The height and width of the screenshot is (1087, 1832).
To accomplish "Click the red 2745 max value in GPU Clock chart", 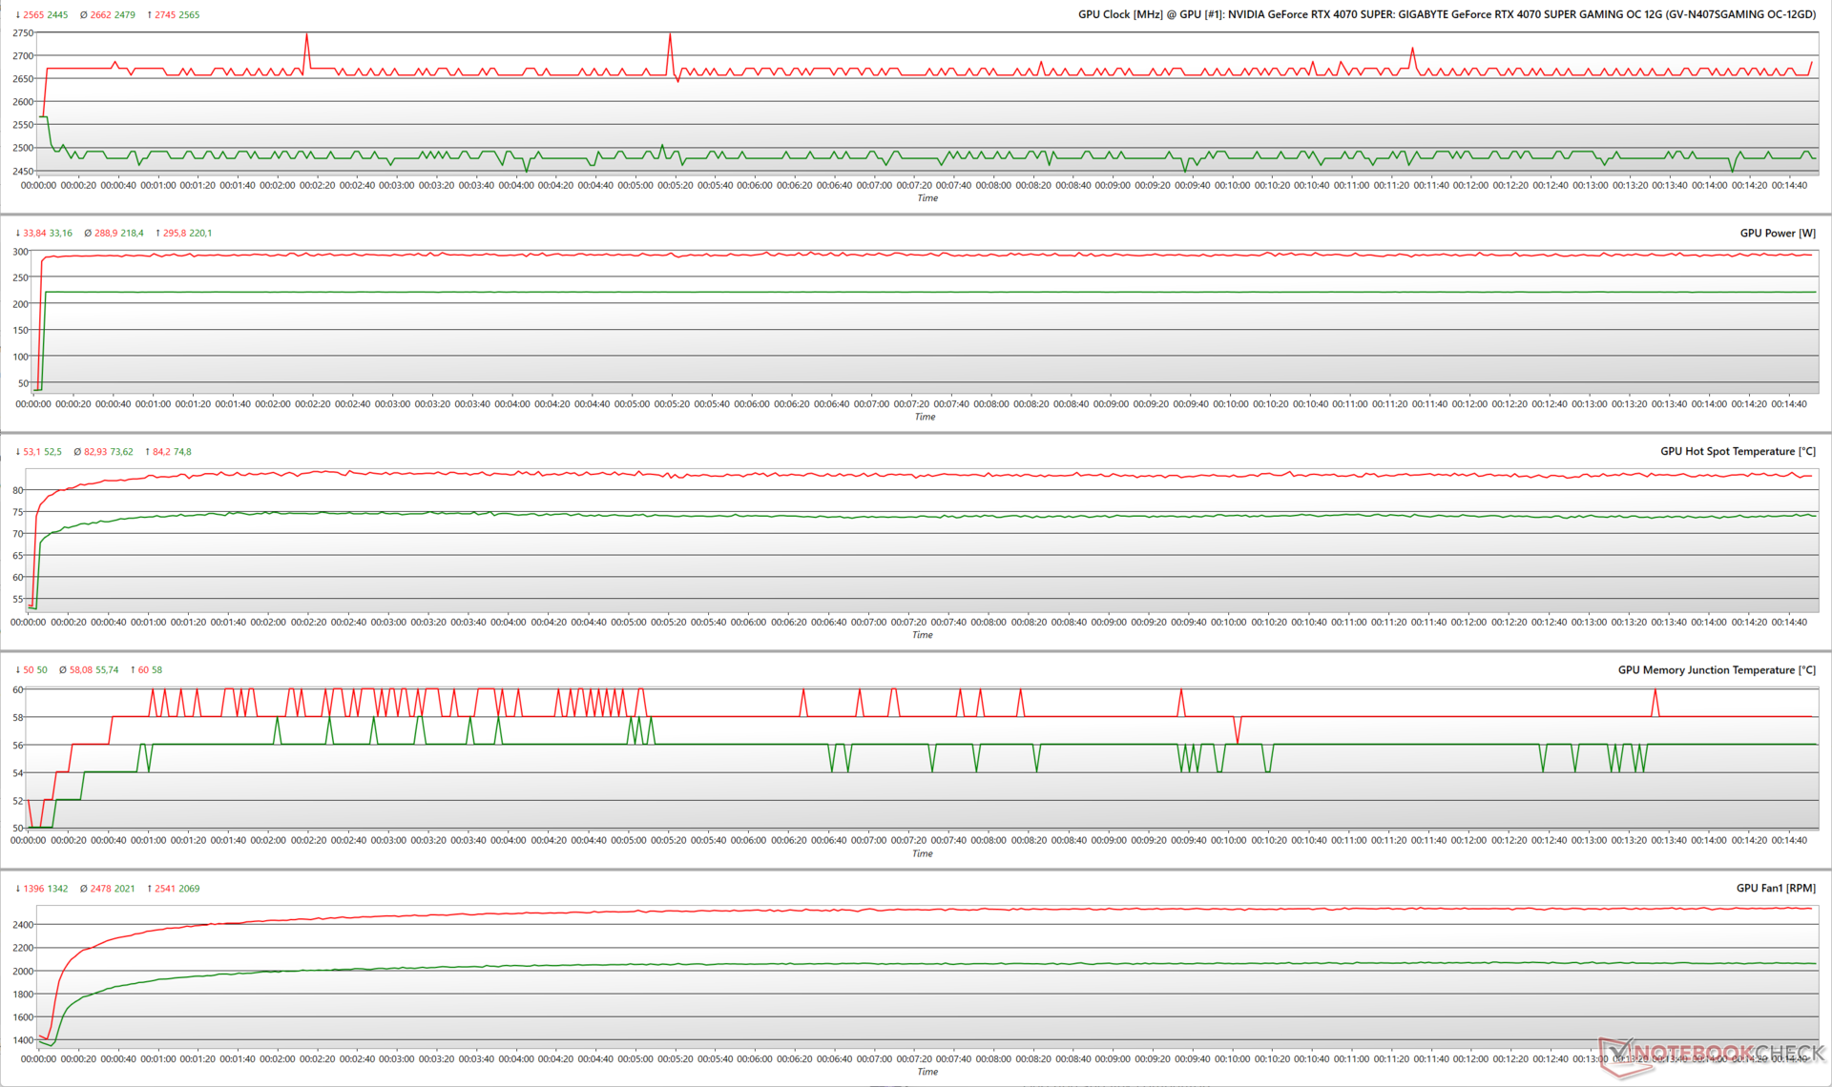I will [165, 15].
